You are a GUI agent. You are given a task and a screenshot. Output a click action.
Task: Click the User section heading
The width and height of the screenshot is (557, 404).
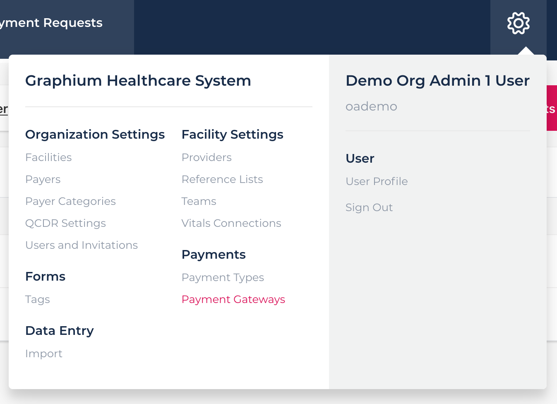pos(360,159)
